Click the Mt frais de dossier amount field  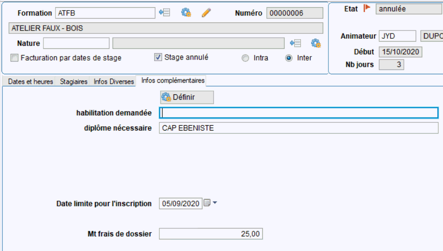click(211, 234)
